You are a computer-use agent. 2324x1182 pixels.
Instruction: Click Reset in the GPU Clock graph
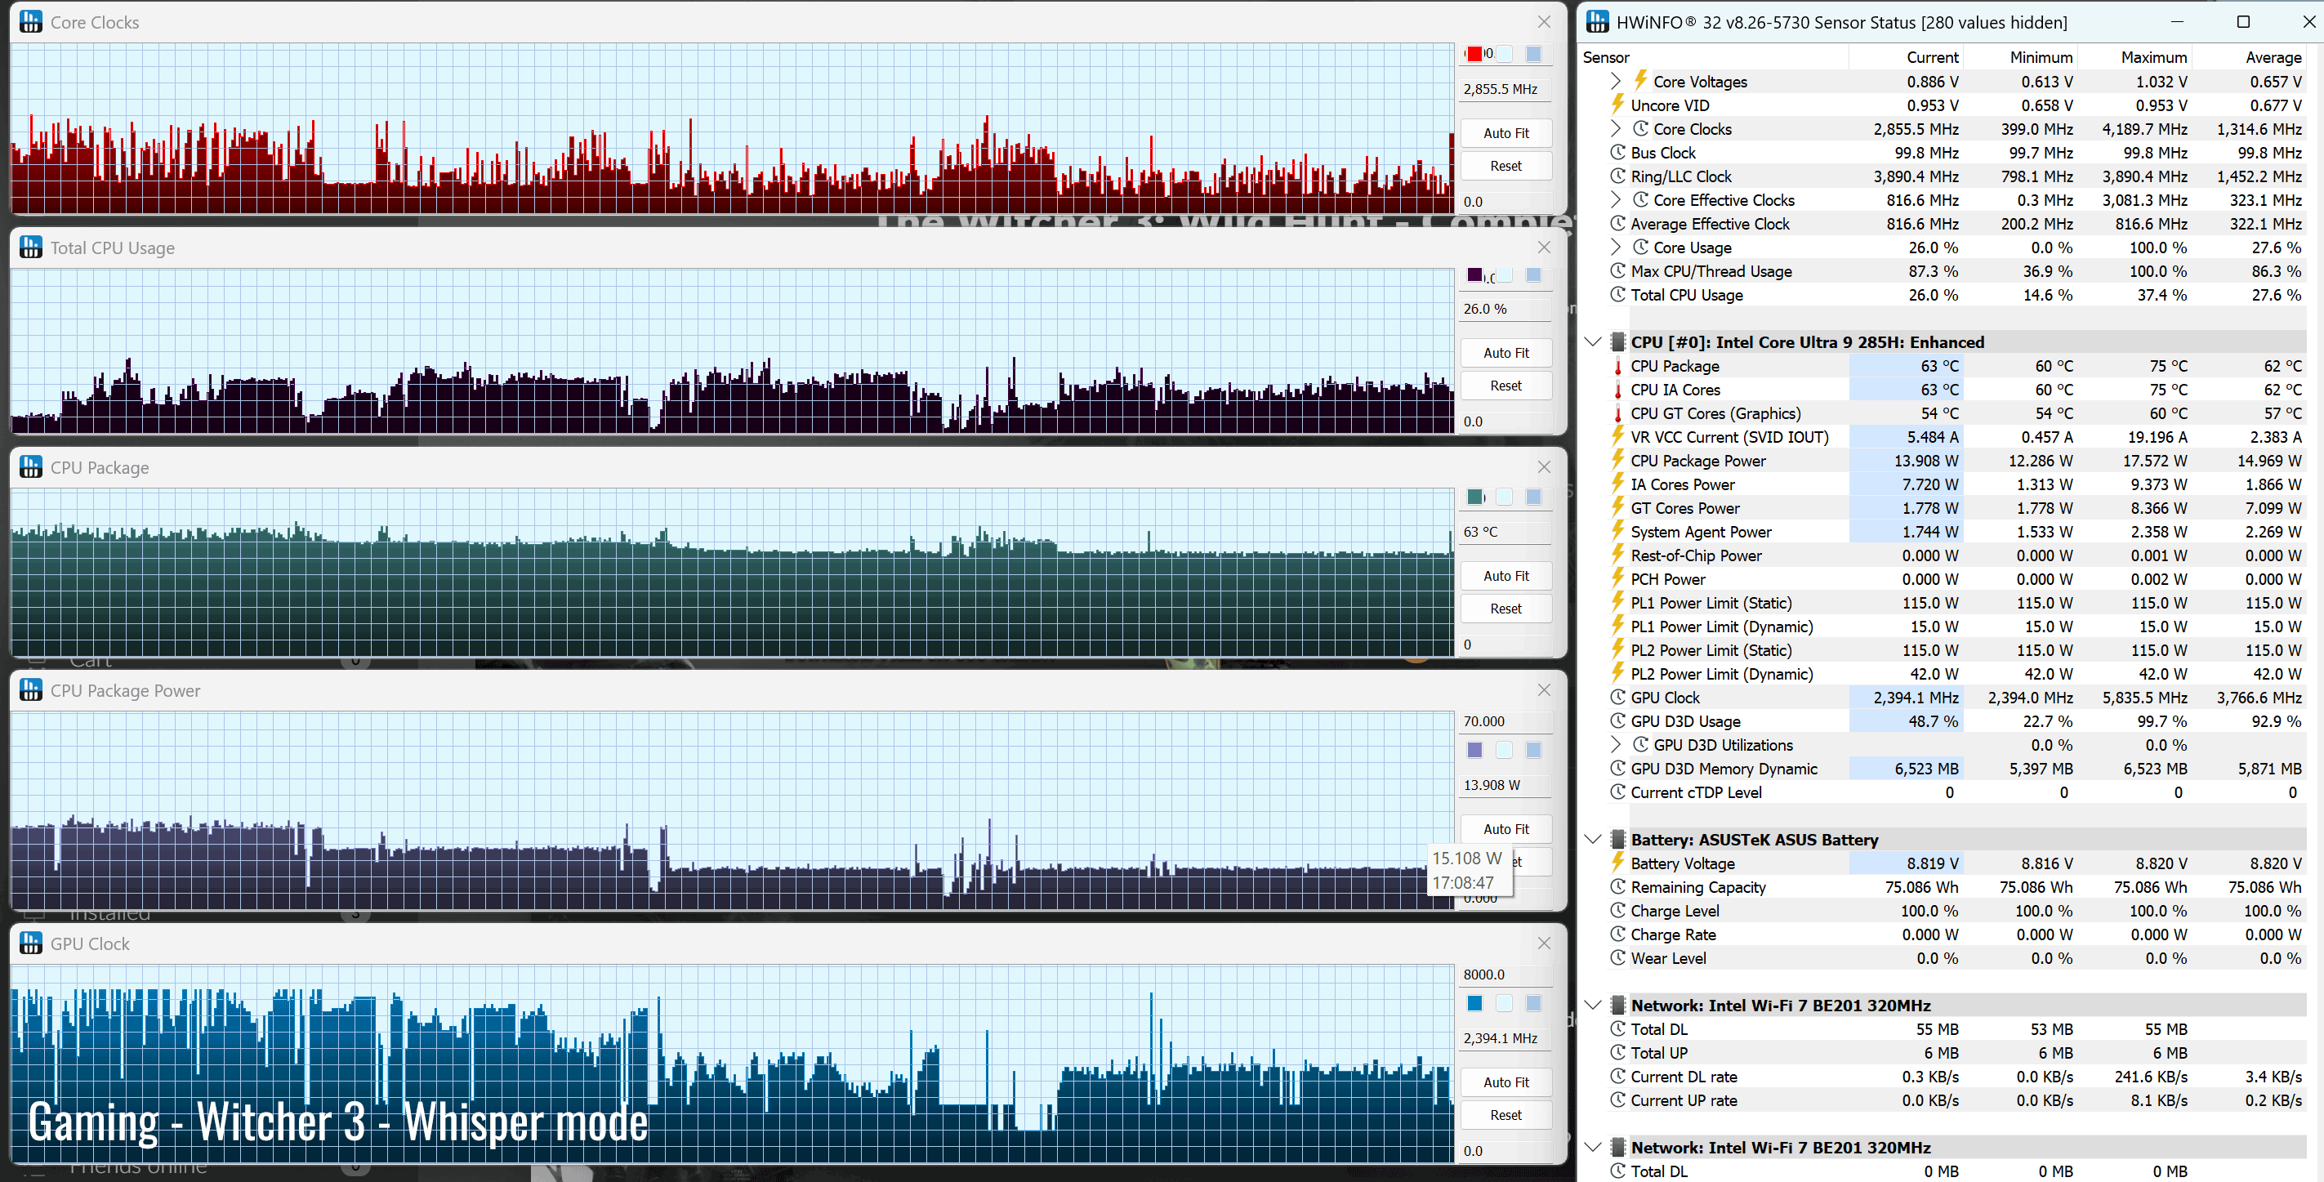pos(1505,1115)
